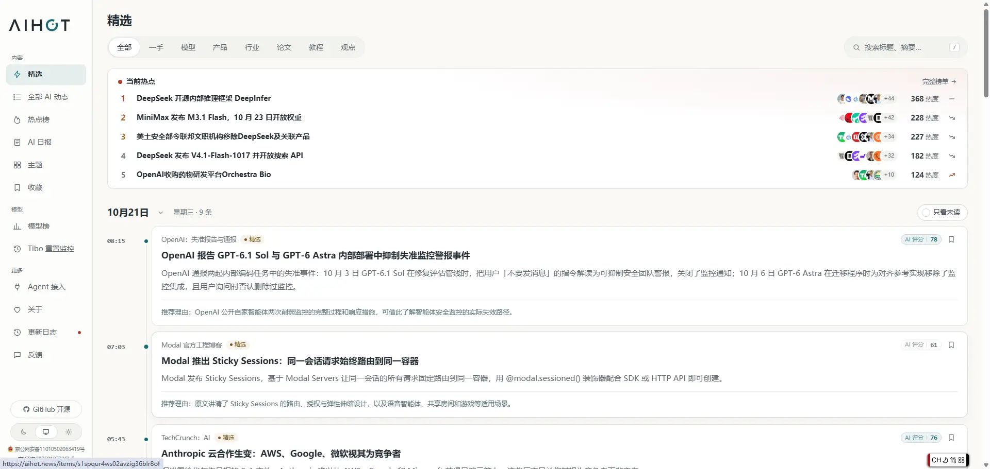Click the search magnifier icon

point(856,47)
